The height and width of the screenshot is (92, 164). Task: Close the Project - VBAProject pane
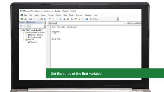tap(44, 22)
